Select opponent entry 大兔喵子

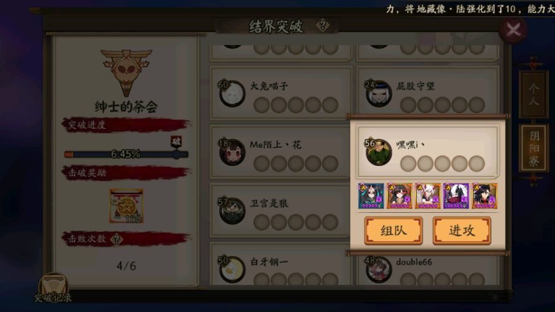point(280,92)
